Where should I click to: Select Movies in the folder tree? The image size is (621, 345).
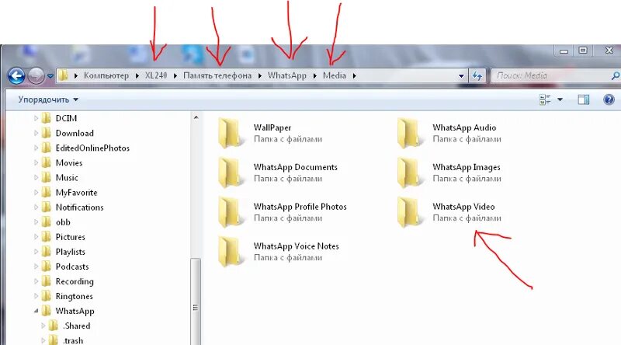69,162
